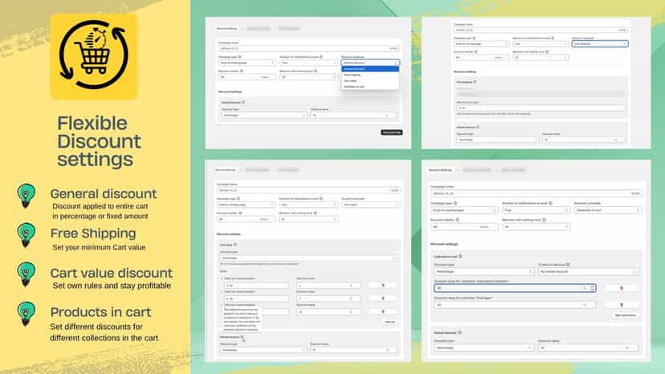Select the third tab in the Cart value panel
Viewport: 665px width, 374px height.
288,169
